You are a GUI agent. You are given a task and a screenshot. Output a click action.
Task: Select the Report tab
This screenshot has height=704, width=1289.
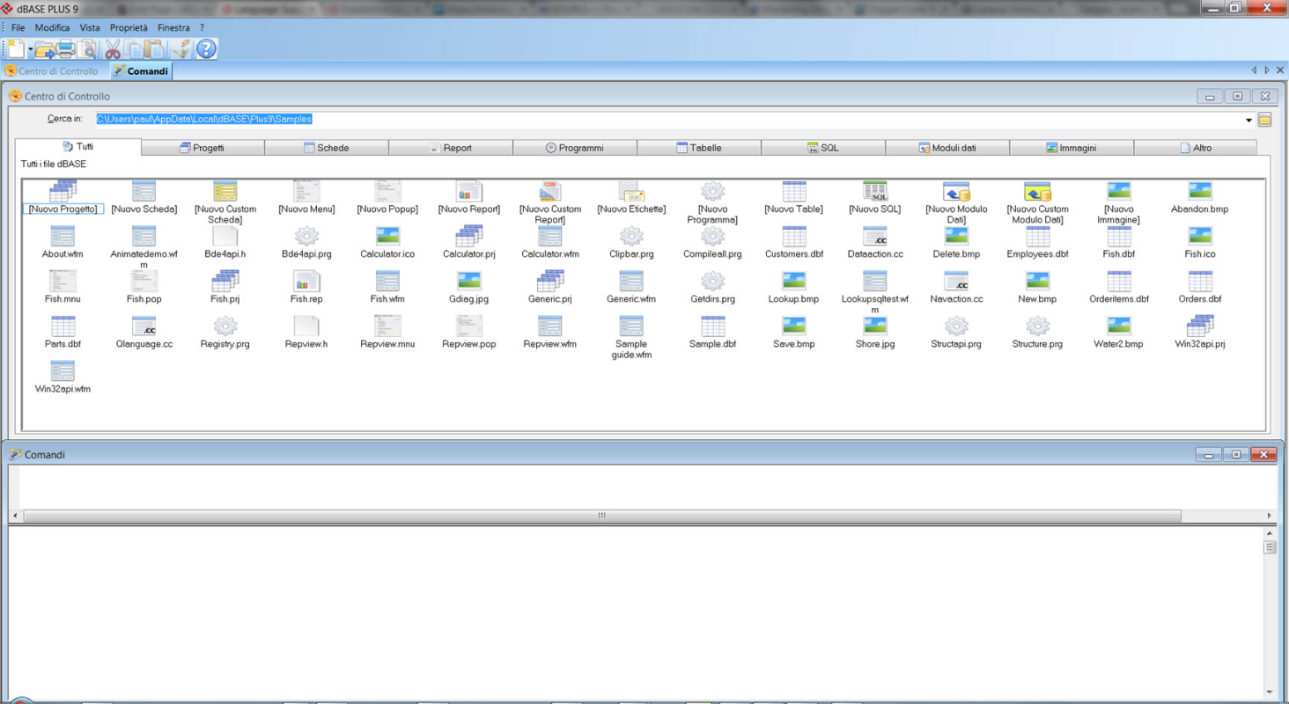[x=451, y=148]
